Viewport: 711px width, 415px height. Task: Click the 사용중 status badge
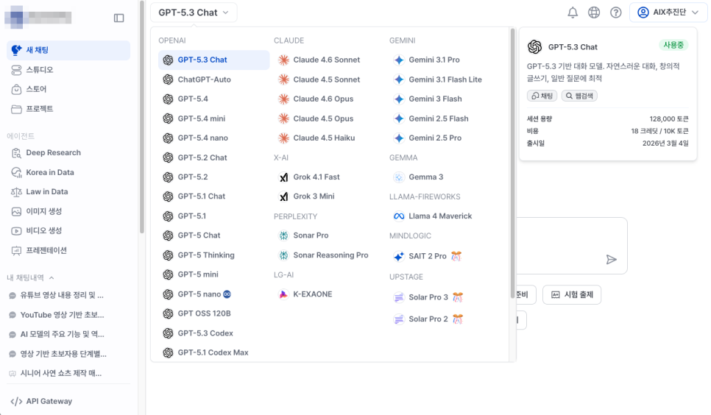pos(673,45)
